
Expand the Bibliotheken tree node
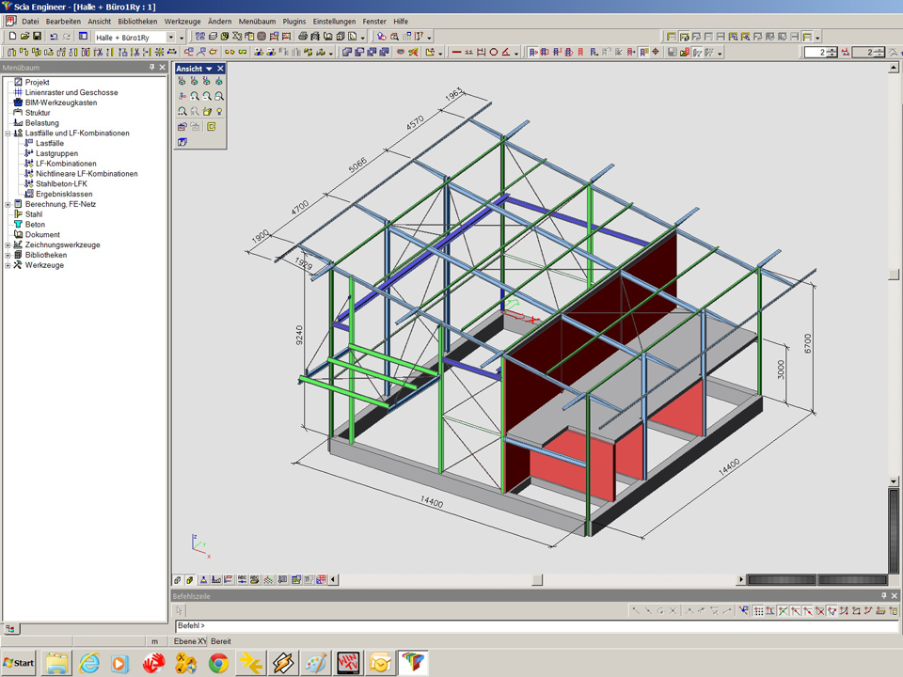[8, 255]
